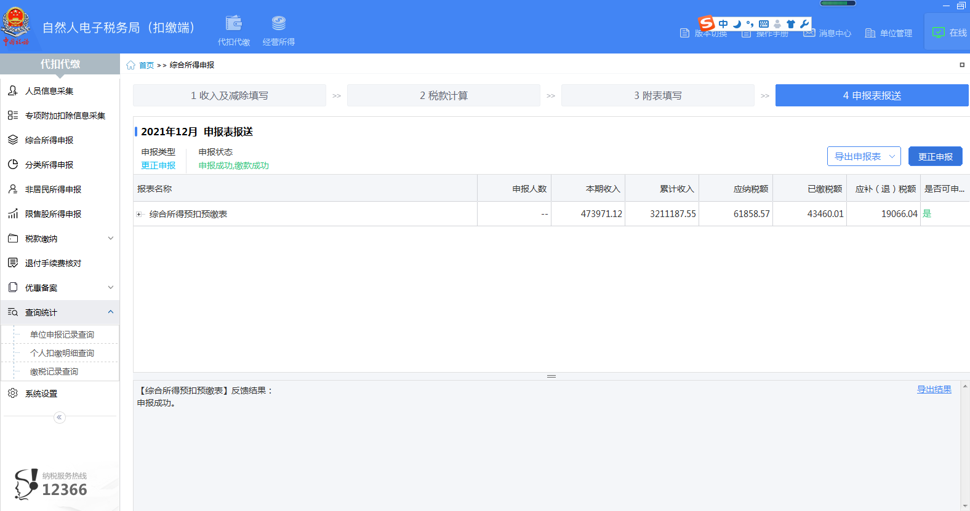
Task: Click the 在线 online status icon
Action: tap(939, 33)
